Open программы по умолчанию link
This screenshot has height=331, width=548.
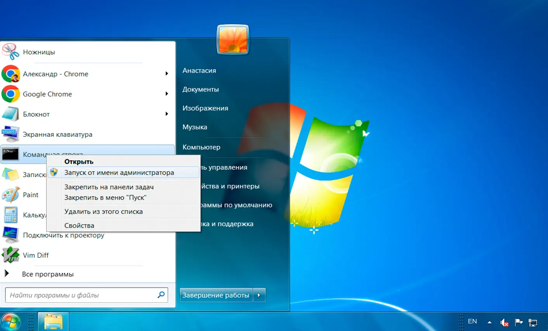point(237,205)
